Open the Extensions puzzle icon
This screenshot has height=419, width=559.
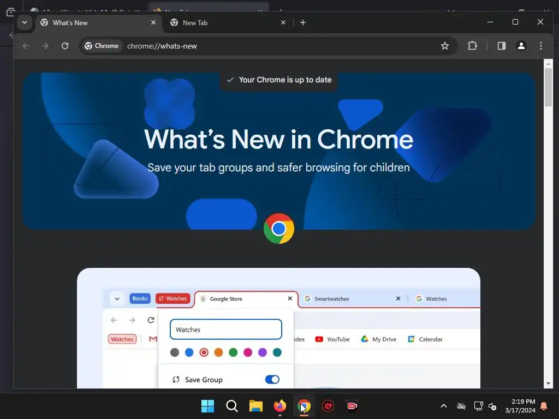click(x=472, y=46)
